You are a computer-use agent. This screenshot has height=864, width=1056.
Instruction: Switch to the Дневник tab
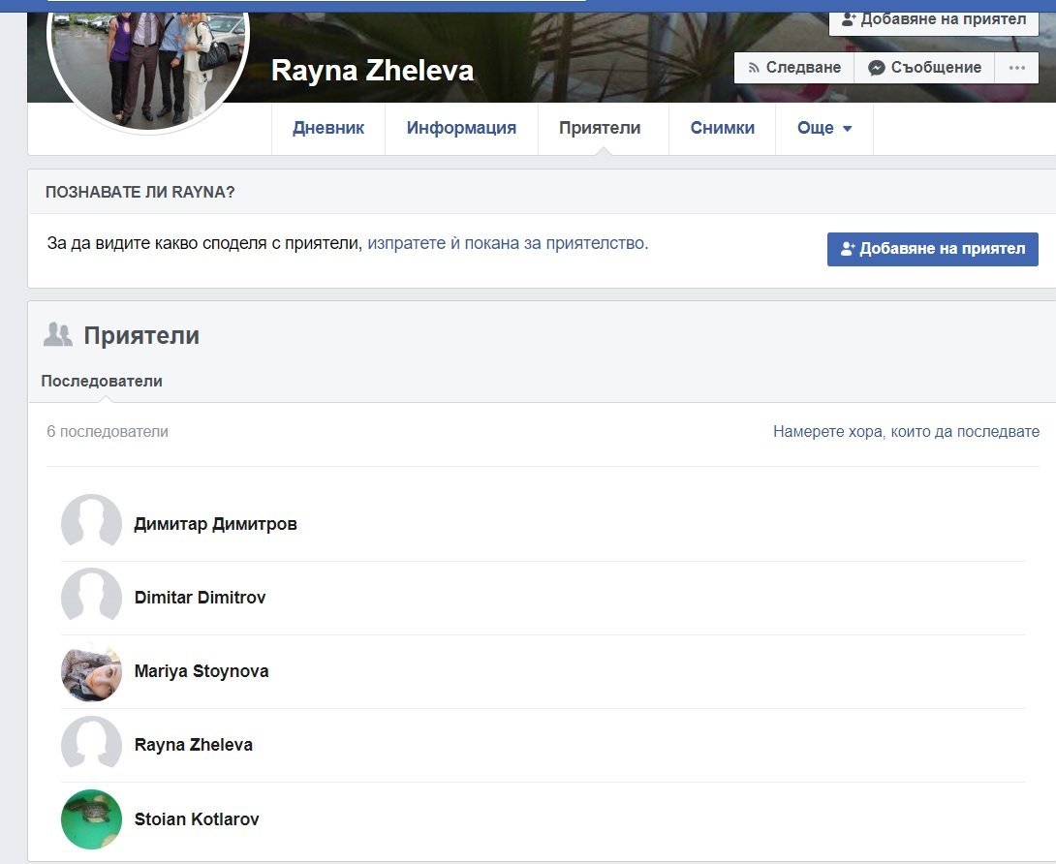[328, 128]
